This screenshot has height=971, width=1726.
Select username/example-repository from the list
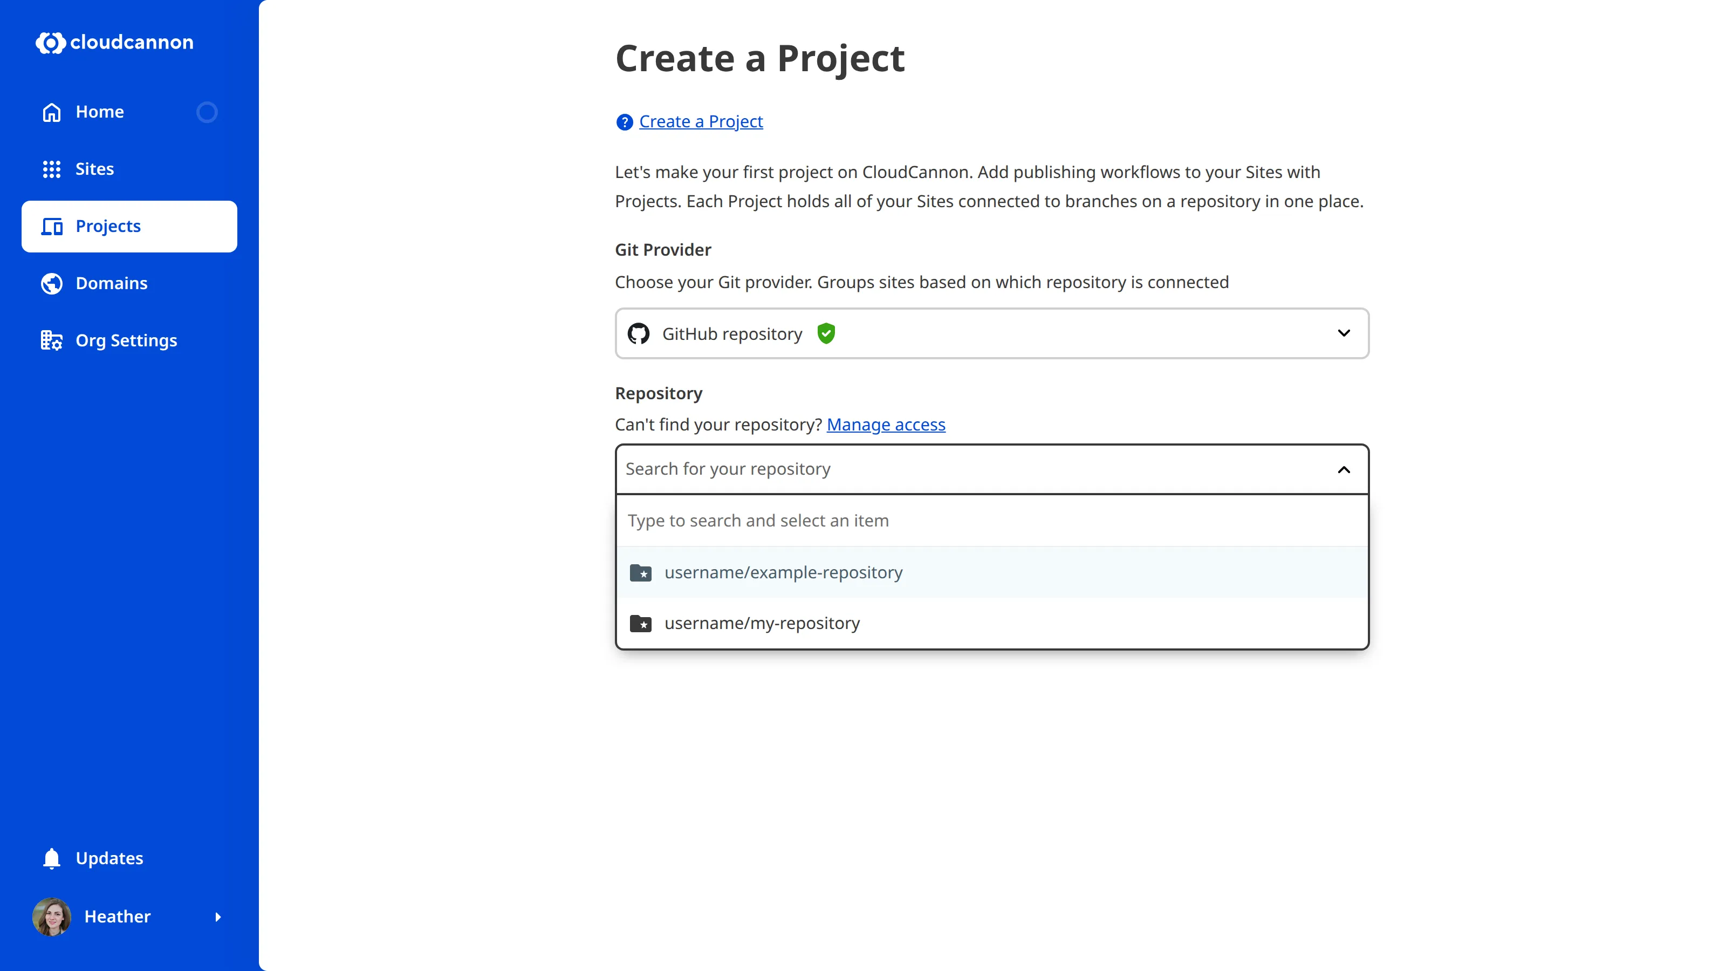pyautogui.click(x=783, y=573)
